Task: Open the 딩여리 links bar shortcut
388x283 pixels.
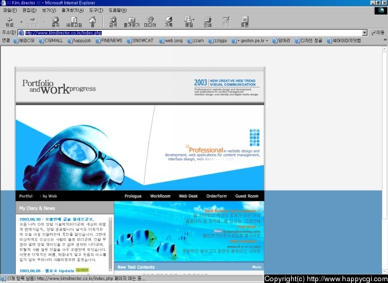Action: click(x=281, y=41)
